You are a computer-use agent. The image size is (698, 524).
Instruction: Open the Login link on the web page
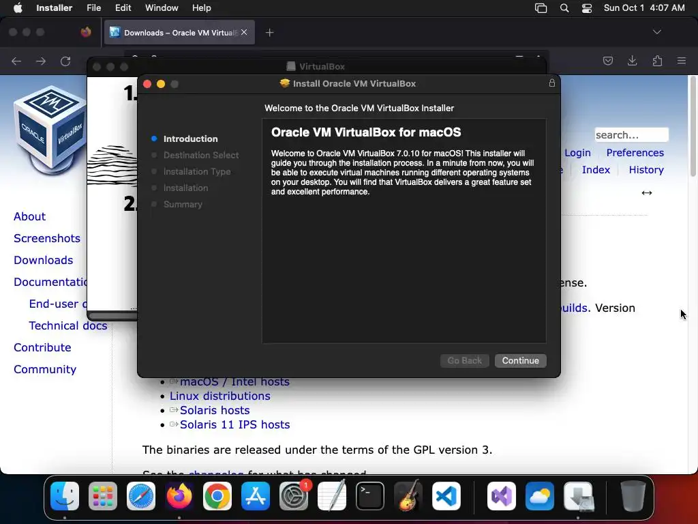tap(577, 153)
